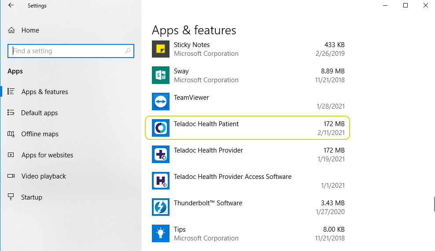The width and height of the screenshot is (435, 251).
Task: Click the Apps for websites icon
Action: [11, 155]
